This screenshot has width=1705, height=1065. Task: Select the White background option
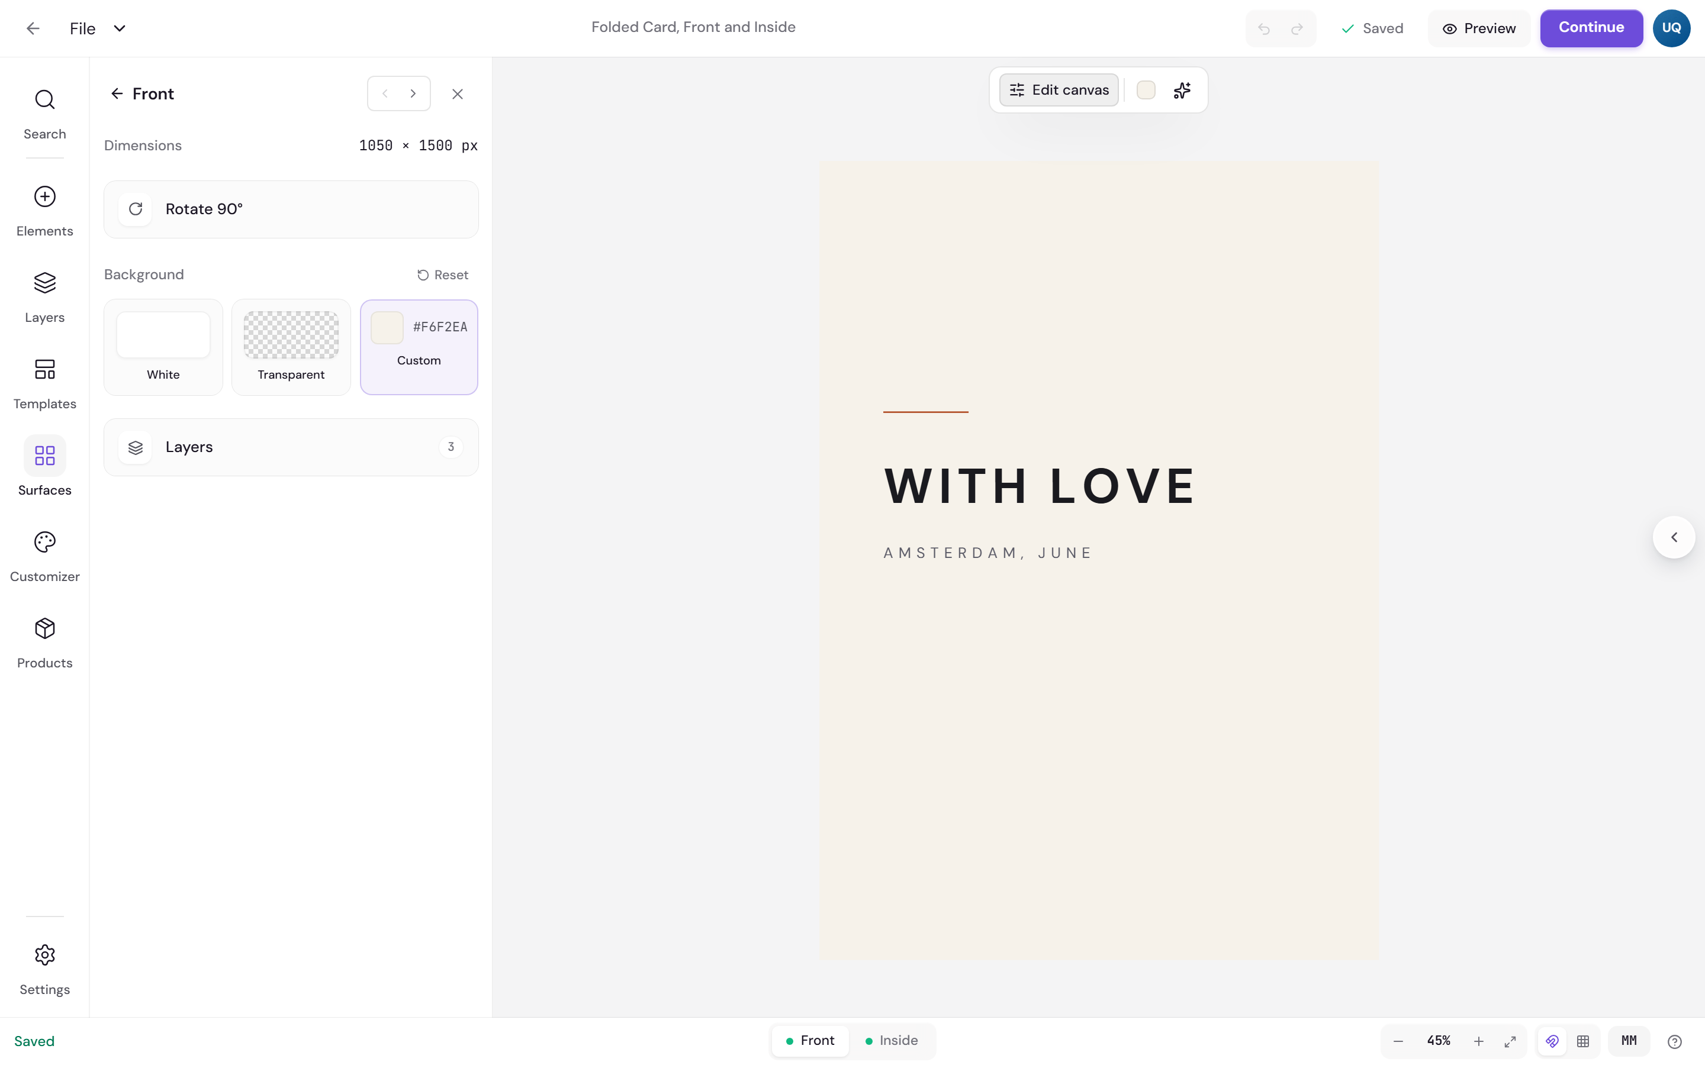163,347
